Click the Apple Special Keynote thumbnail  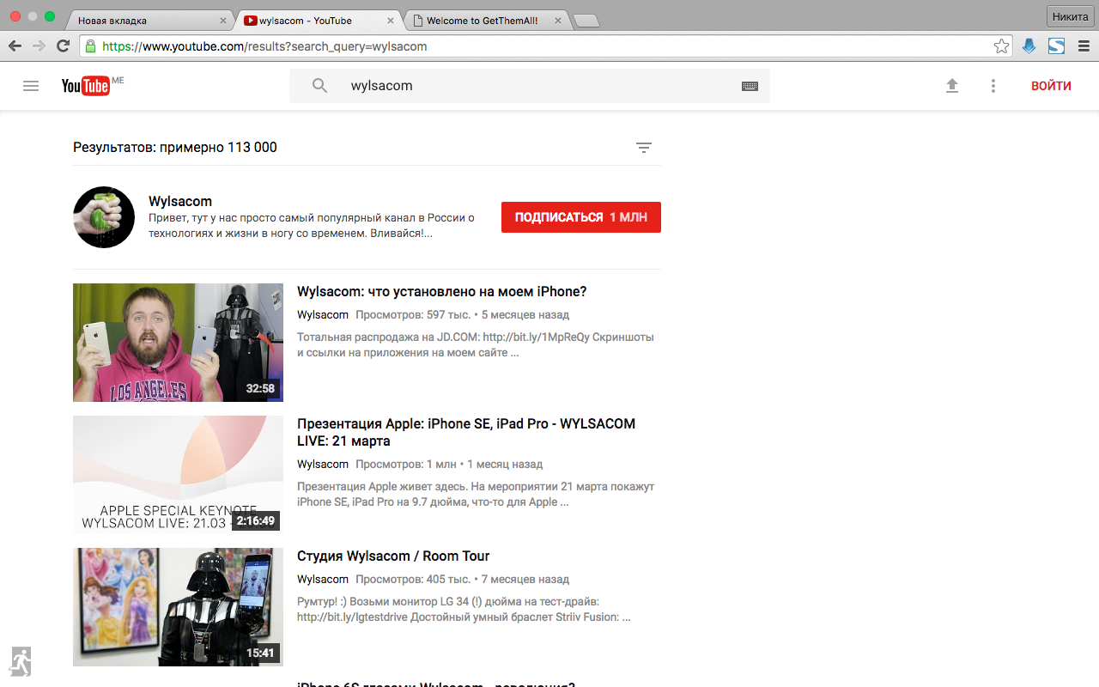pyautogui.click(x=178, y=475)
